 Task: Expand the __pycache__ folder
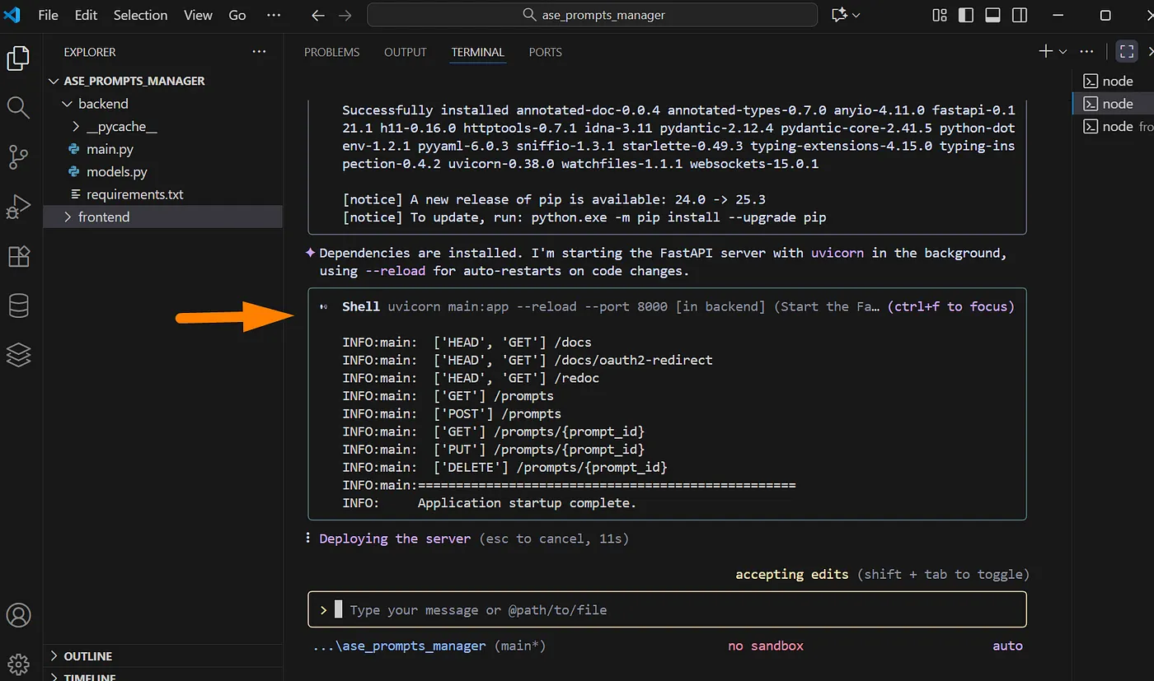click(121, 127)
